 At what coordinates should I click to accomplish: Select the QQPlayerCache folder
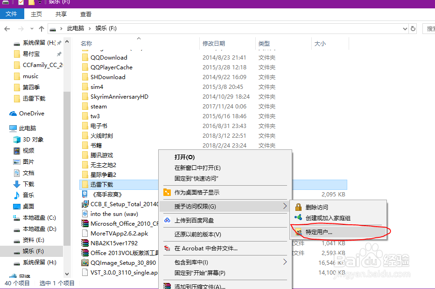(x=112, y=67)
